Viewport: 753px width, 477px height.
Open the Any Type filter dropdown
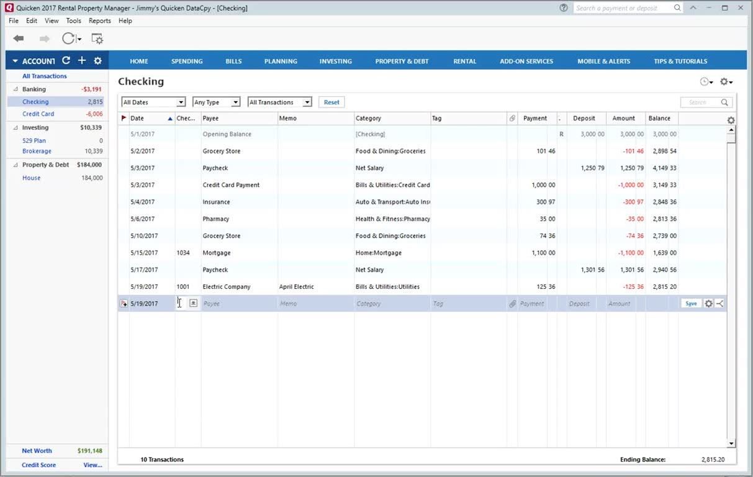pyautogui.click(x=215, y=102)
